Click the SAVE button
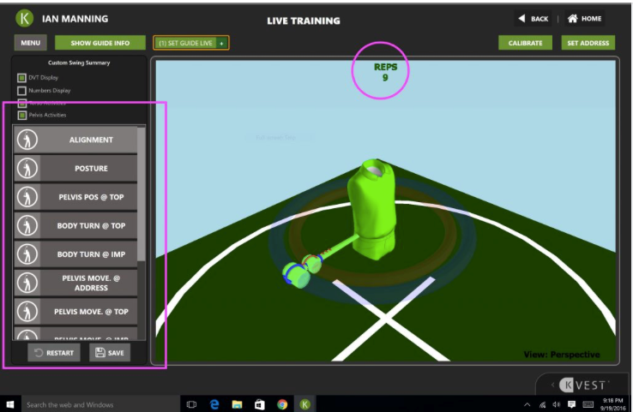The image size is (633, 412). (110, 353)
